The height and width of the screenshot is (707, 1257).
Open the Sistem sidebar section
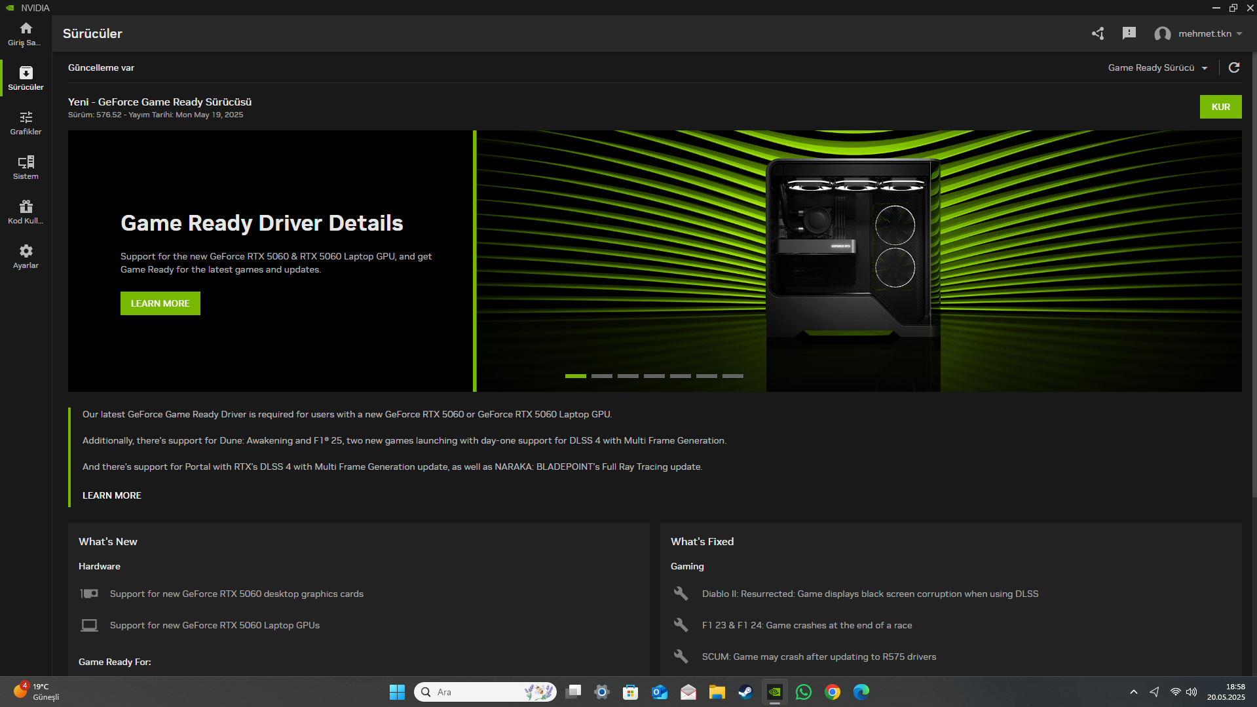click(x=26, y=167)
